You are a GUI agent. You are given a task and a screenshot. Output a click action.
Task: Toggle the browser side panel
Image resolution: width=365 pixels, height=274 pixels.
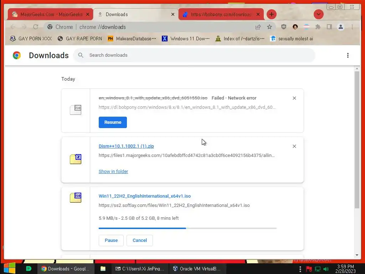pyautogui.click(x=329, y=27)
